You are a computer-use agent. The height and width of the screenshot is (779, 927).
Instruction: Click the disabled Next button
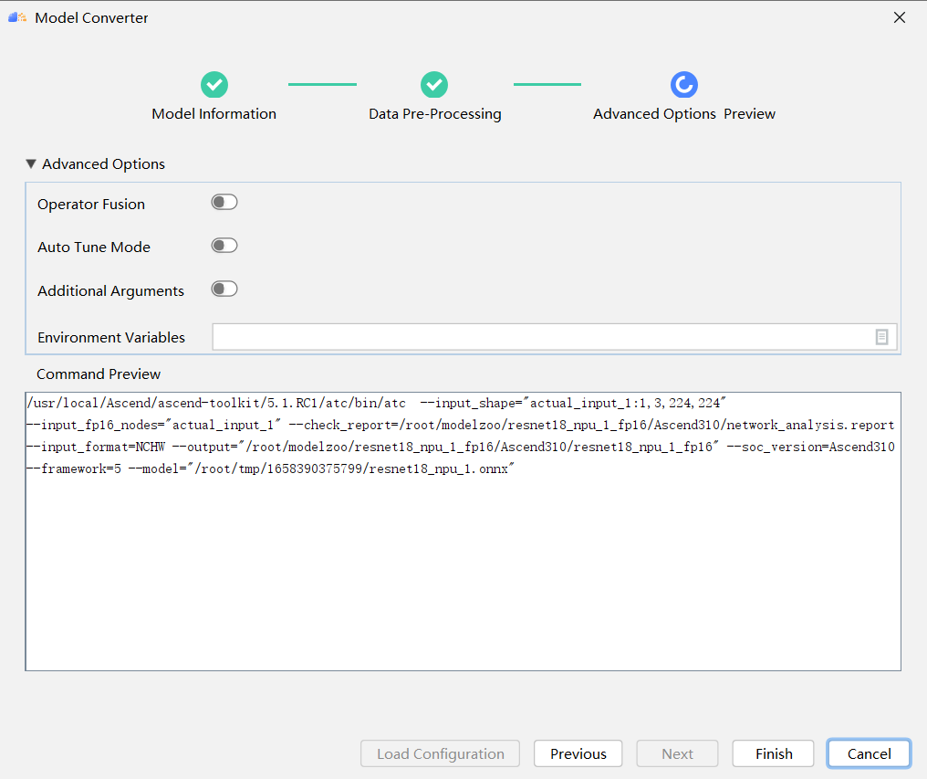tap(678, 753)
